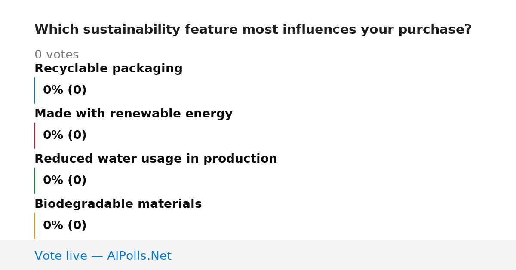Click the gray footer bar area
Image resolution: width=516 pixels, height=270 pixels.
(258, 255)
